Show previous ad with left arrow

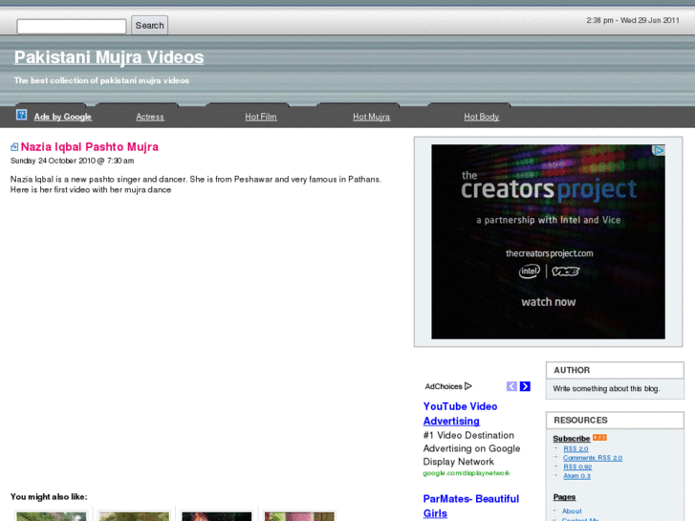pos(511,386)
